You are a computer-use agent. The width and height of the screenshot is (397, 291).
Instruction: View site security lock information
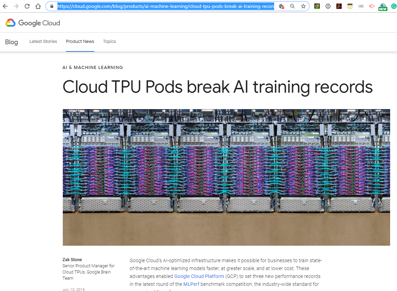tap(52, 6)
